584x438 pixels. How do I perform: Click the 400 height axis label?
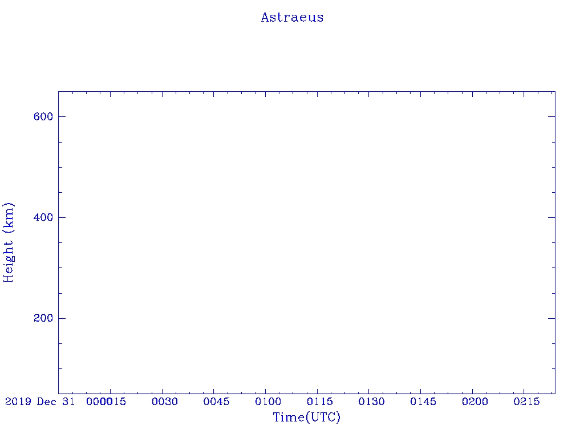(x=43, y=217)
